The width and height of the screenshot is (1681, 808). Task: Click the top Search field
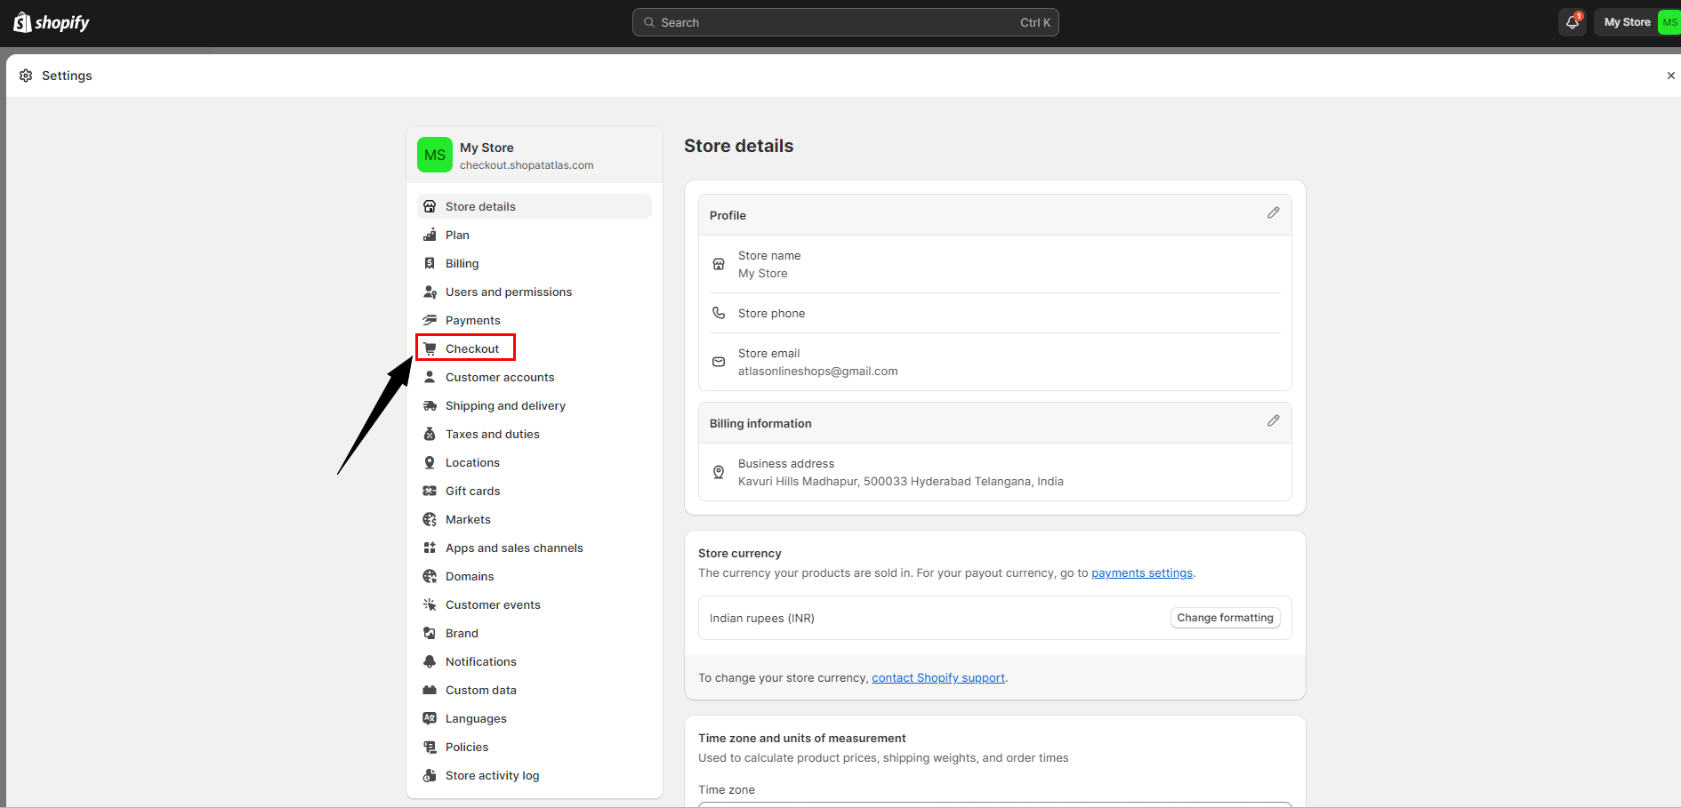click(x=845, y=22)
